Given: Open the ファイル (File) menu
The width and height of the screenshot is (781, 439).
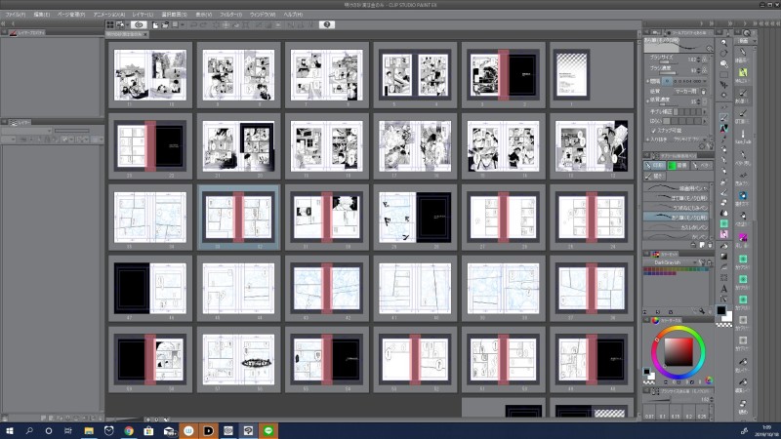Looking at the screenshot, I should click(x=16, y=15).
